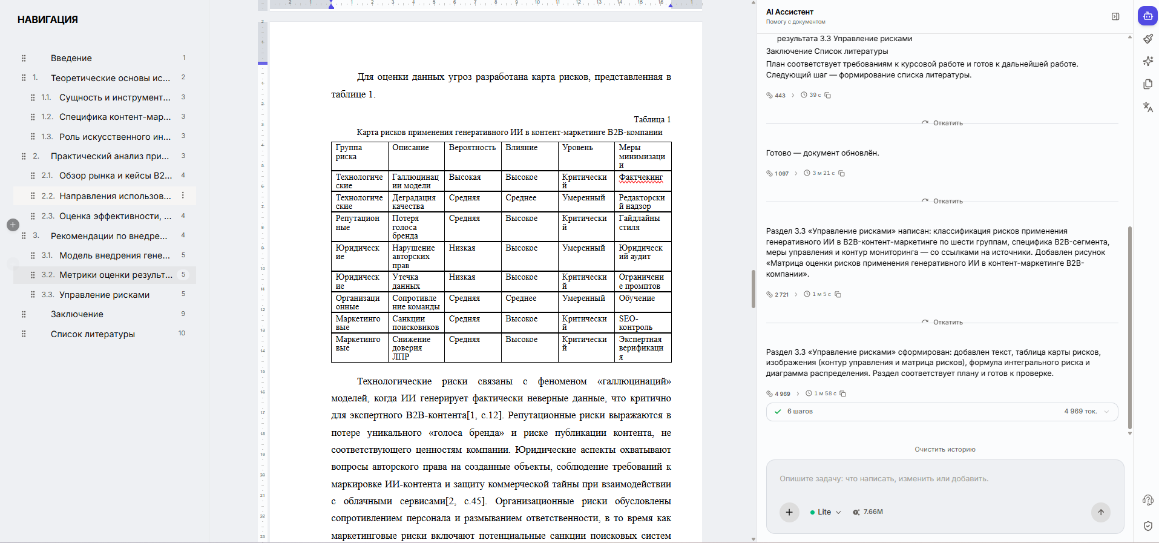The height and width of the screenshot is (543, 1159).
Task: Click Очистить историю link
Action: pyautogui.click(x=945, y=449)
